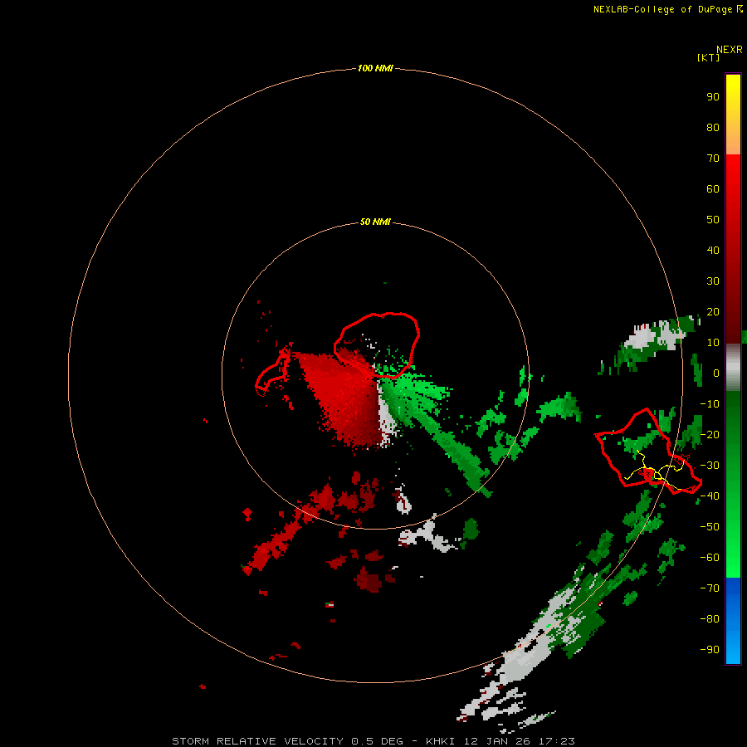Click the 50 NMI range ring label

[375, 222]
